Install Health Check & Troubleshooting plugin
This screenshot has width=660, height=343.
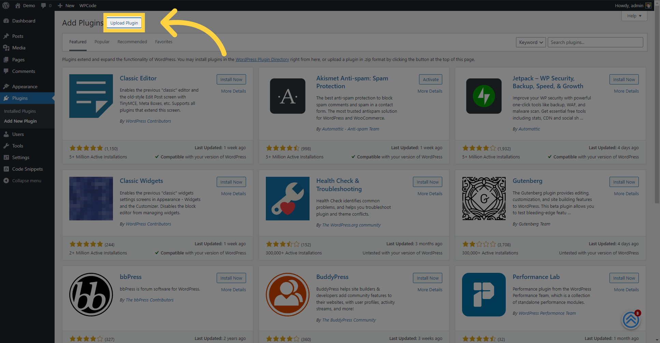pos(428,182)
